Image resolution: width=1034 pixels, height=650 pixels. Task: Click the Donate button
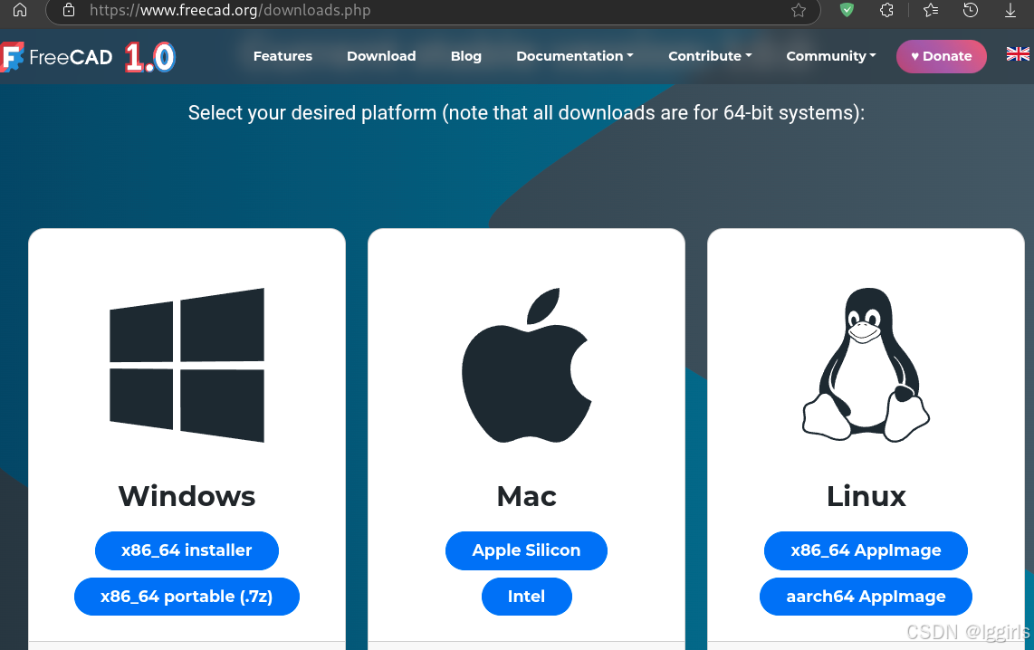(941, 56)
